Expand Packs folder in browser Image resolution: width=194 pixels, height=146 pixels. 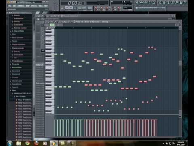[15, 41]
